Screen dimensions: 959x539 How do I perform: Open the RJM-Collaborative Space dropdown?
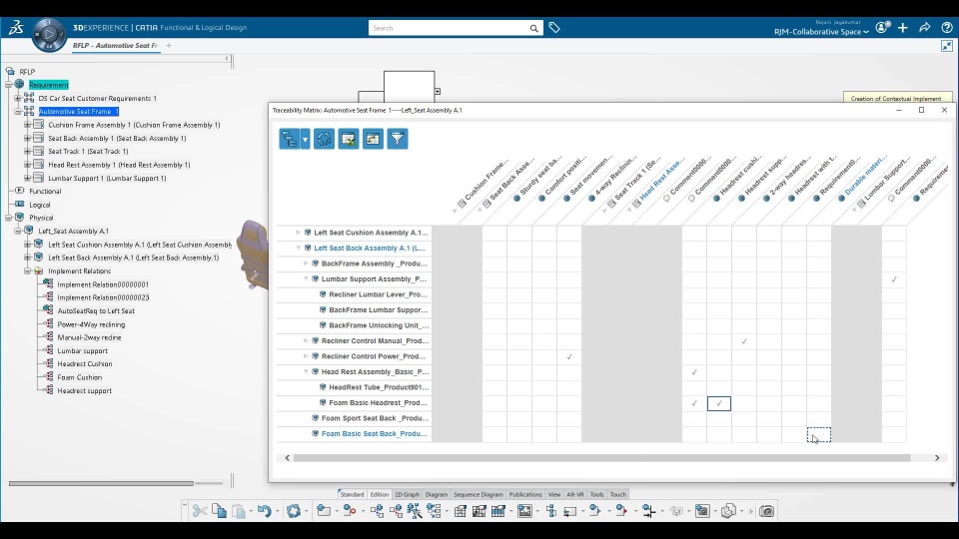821,32
